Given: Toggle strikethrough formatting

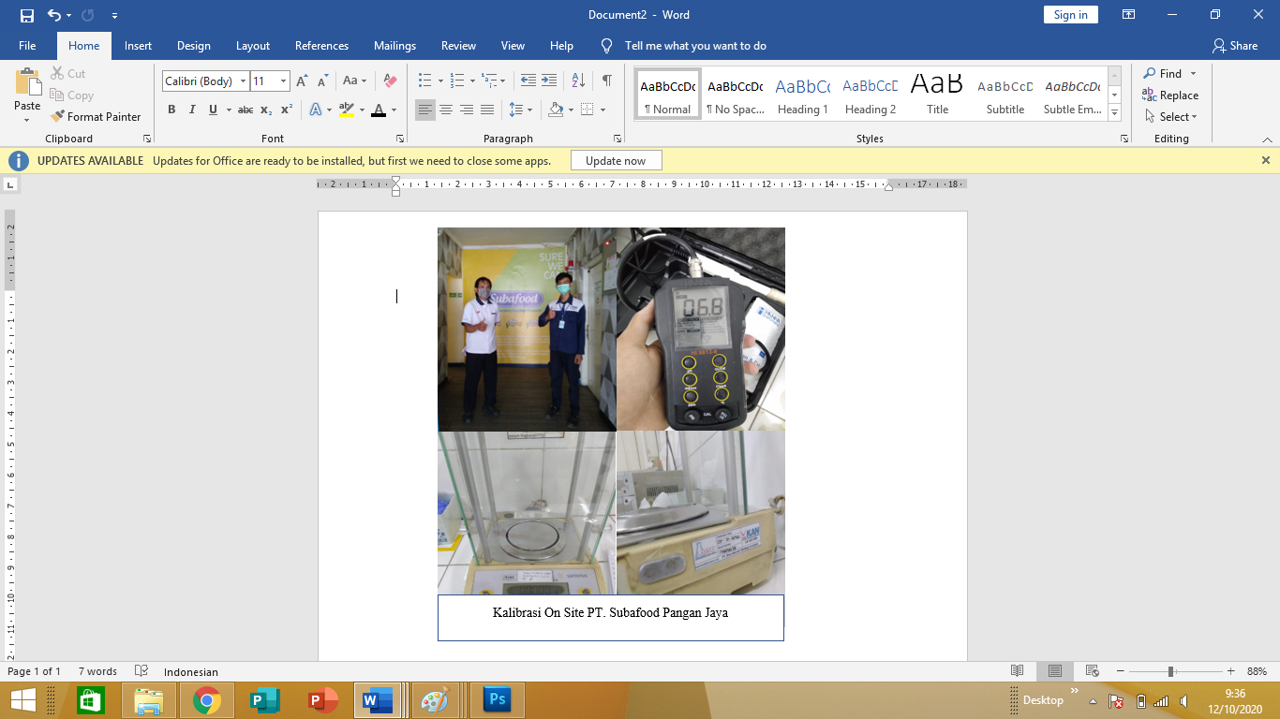Looking at the screenshot, I should coord(246,110).
